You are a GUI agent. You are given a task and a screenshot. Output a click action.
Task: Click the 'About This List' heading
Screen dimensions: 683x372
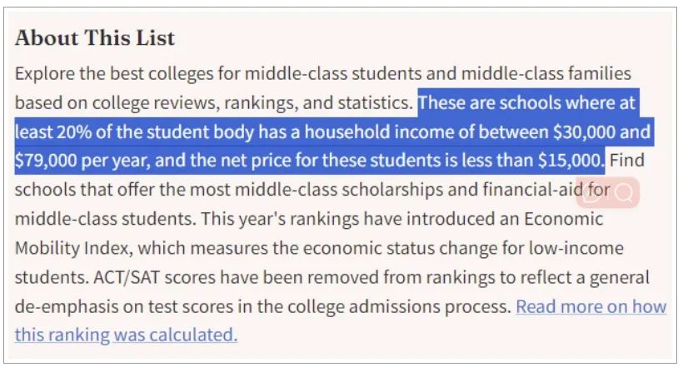point(95,37)
